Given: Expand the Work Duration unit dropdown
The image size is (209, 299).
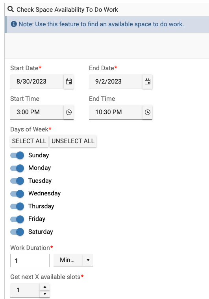Looking at the screenshot, I should (x=73, y=260).
